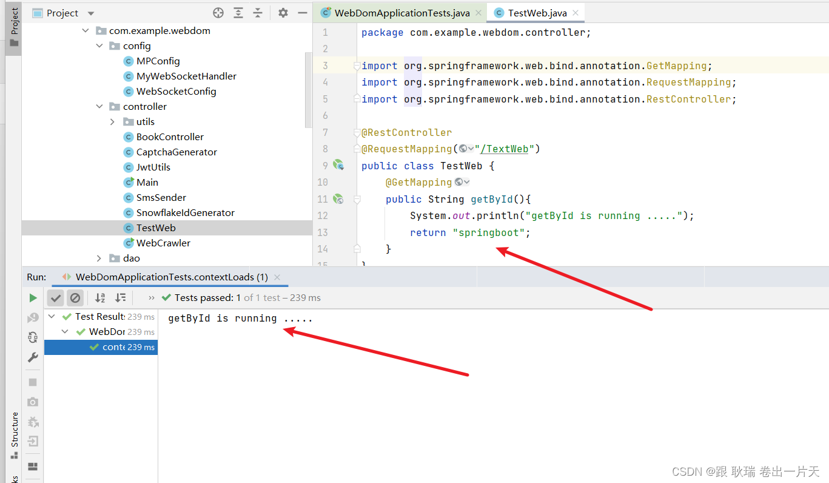
Task: Rerun tests with green Run button
Action: pos(33,298)
